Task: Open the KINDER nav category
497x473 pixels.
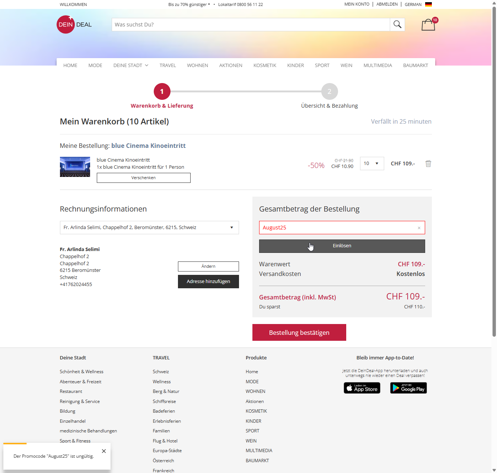Action: [296, 66]
